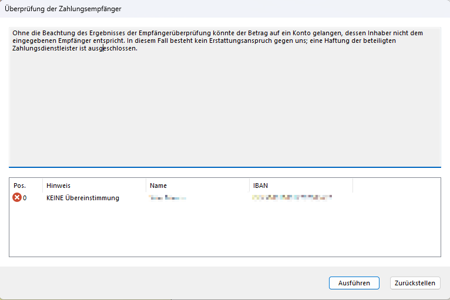Screen dimensions: 450x300
Task: Click the divider between Hinweis and Name
Action: (146, 186)
